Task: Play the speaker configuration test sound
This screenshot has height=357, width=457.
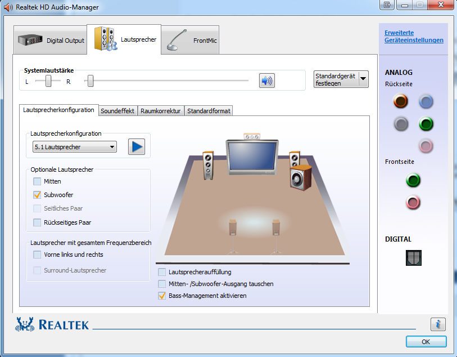Action: (137, 146)
